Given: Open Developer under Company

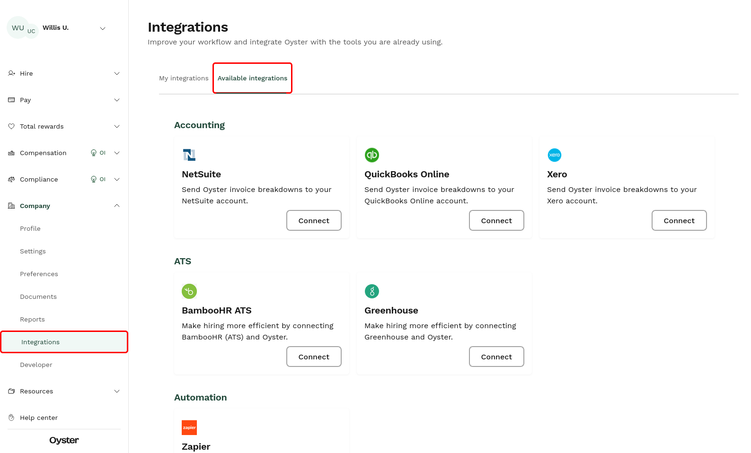Looking at the screenshot, I should [x=36, y=365].
